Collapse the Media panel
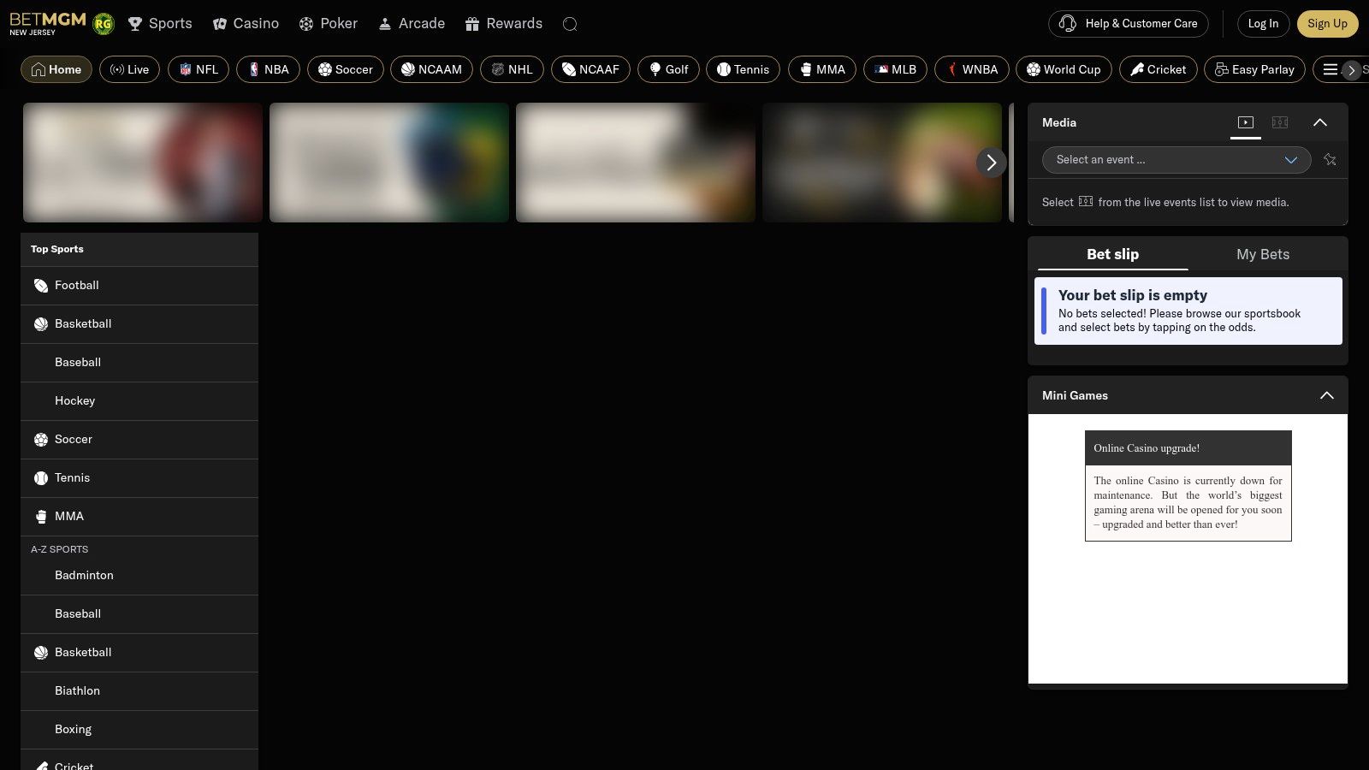The height and width of the screenshot is (770, 1369). tap(1319, 122)
